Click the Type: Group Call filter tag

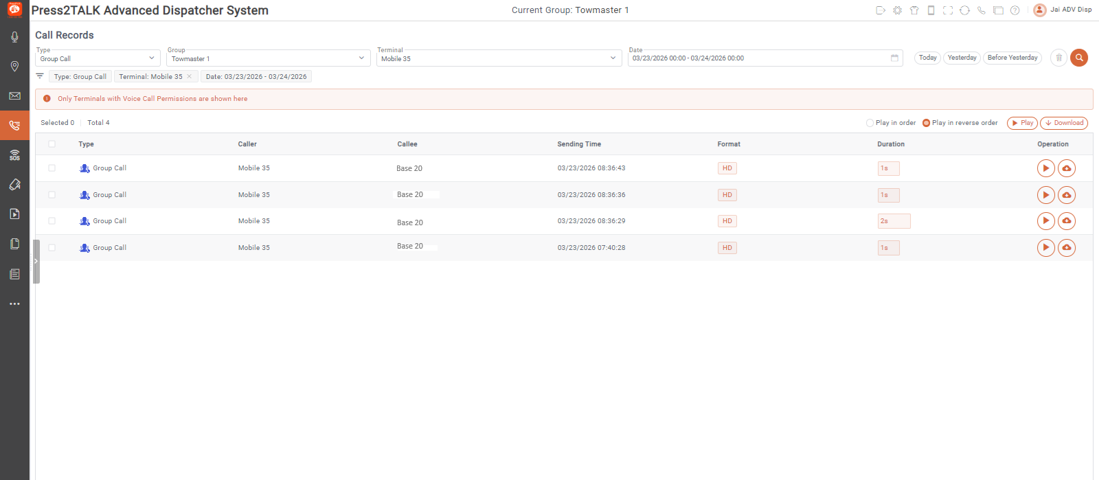tap(80, 77)
